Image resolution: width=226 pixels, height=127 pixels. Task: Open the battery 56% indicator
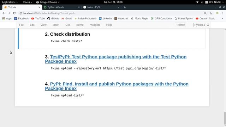pyautogui.click(x=209, y=2)
